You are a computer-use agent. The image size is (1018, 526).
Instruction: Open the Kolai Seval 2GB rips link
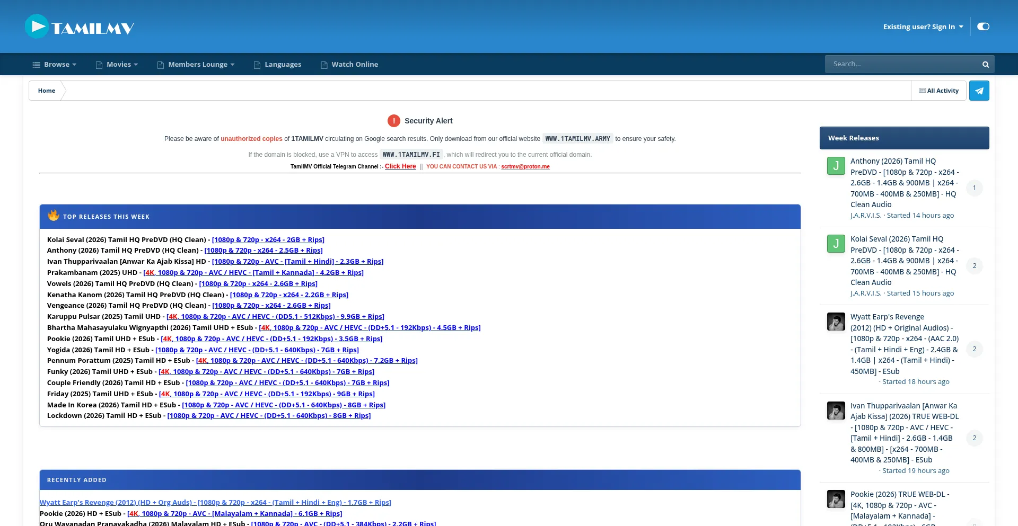coord(268,240)
